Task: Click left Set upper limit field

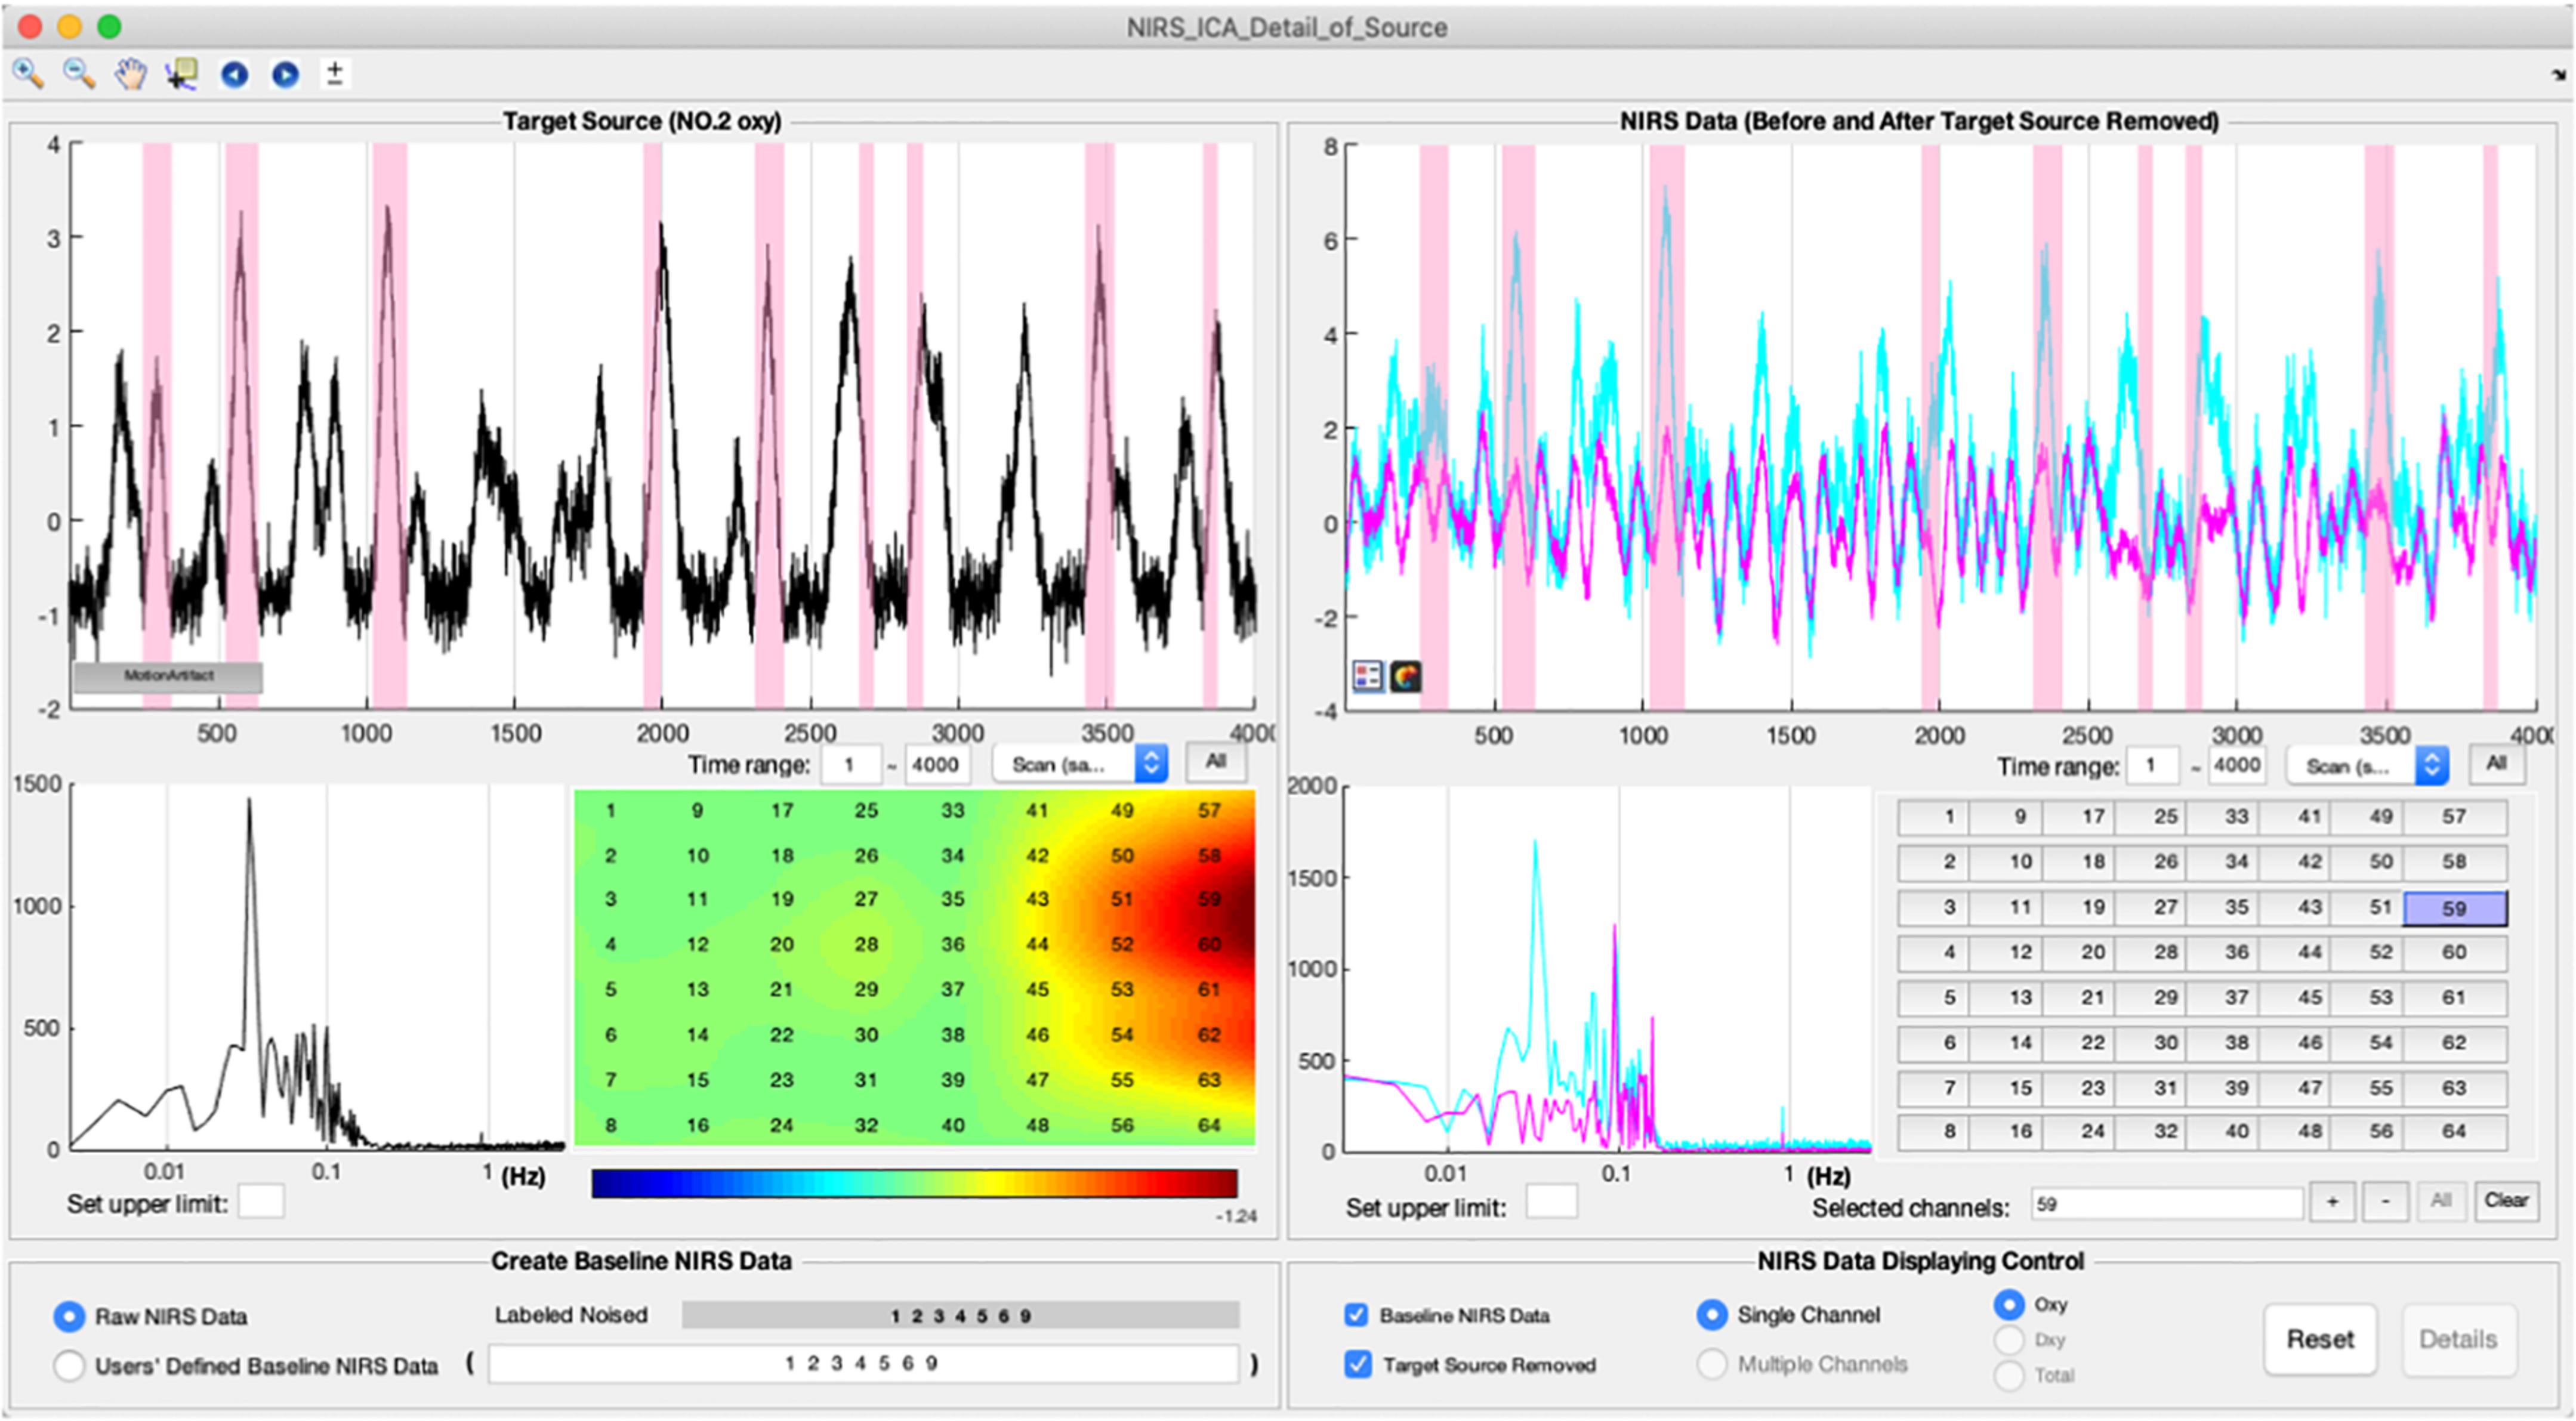Action: (x=261, y=1201)
